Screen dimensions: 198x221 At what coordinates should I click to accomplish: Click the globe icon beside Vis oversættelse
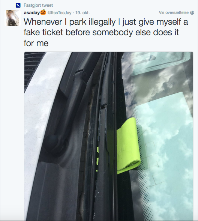click(x=192, y=13)
